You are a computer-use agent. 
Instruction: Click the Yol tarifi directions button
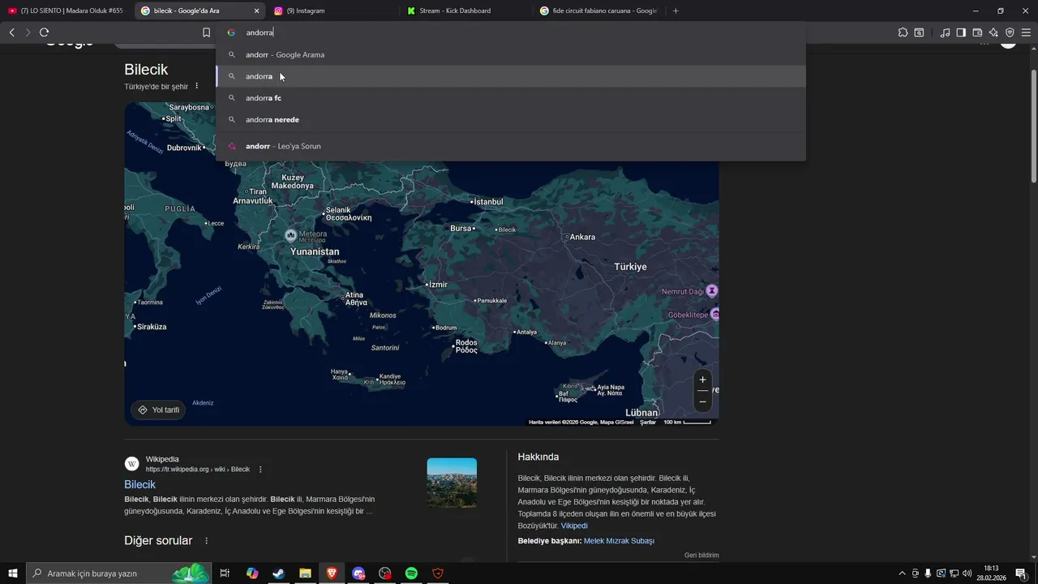click(x=158, y=410)
